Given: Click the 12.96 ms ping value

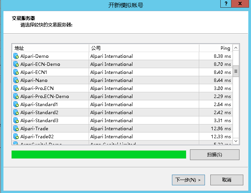Looking at the screenshot, I should point(221,129).
